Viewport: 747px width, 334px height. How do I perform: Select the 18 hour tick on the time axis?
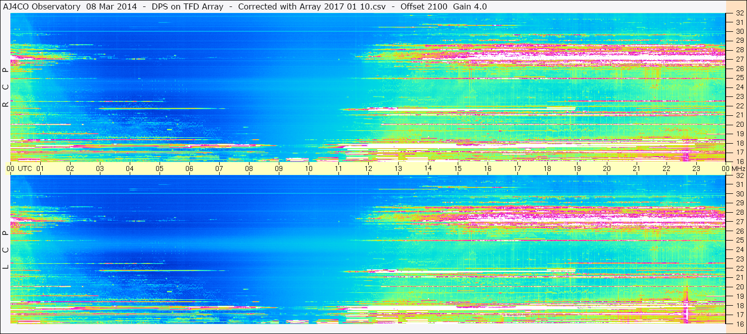coord(547,168)
